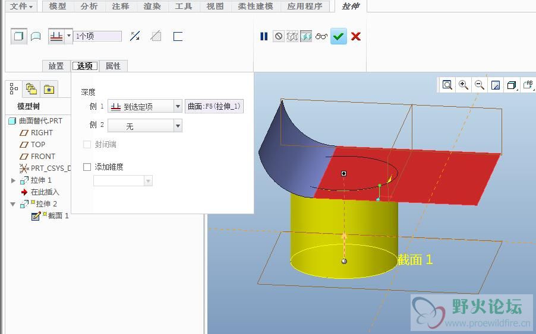
Task: Switch to the 视图 ribbon tab
Action: pyautogui.click(x=215, y=6)
